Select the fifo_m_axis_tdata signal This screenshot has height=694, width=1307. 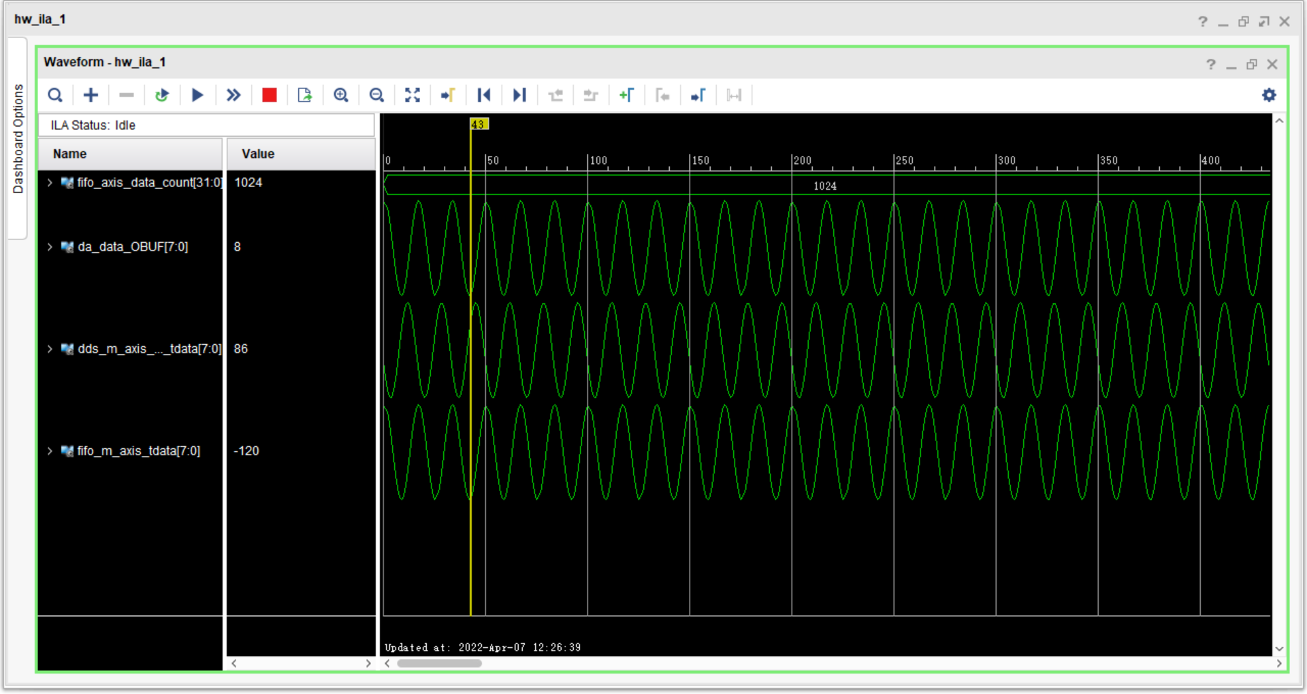click(139, 451)
